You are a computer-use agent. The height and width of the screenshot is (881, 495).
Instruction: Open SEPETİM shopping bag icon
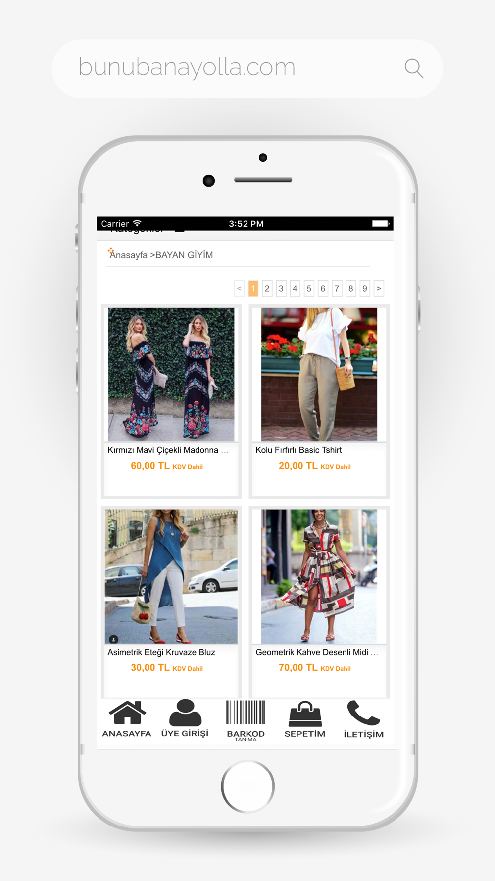305,714
